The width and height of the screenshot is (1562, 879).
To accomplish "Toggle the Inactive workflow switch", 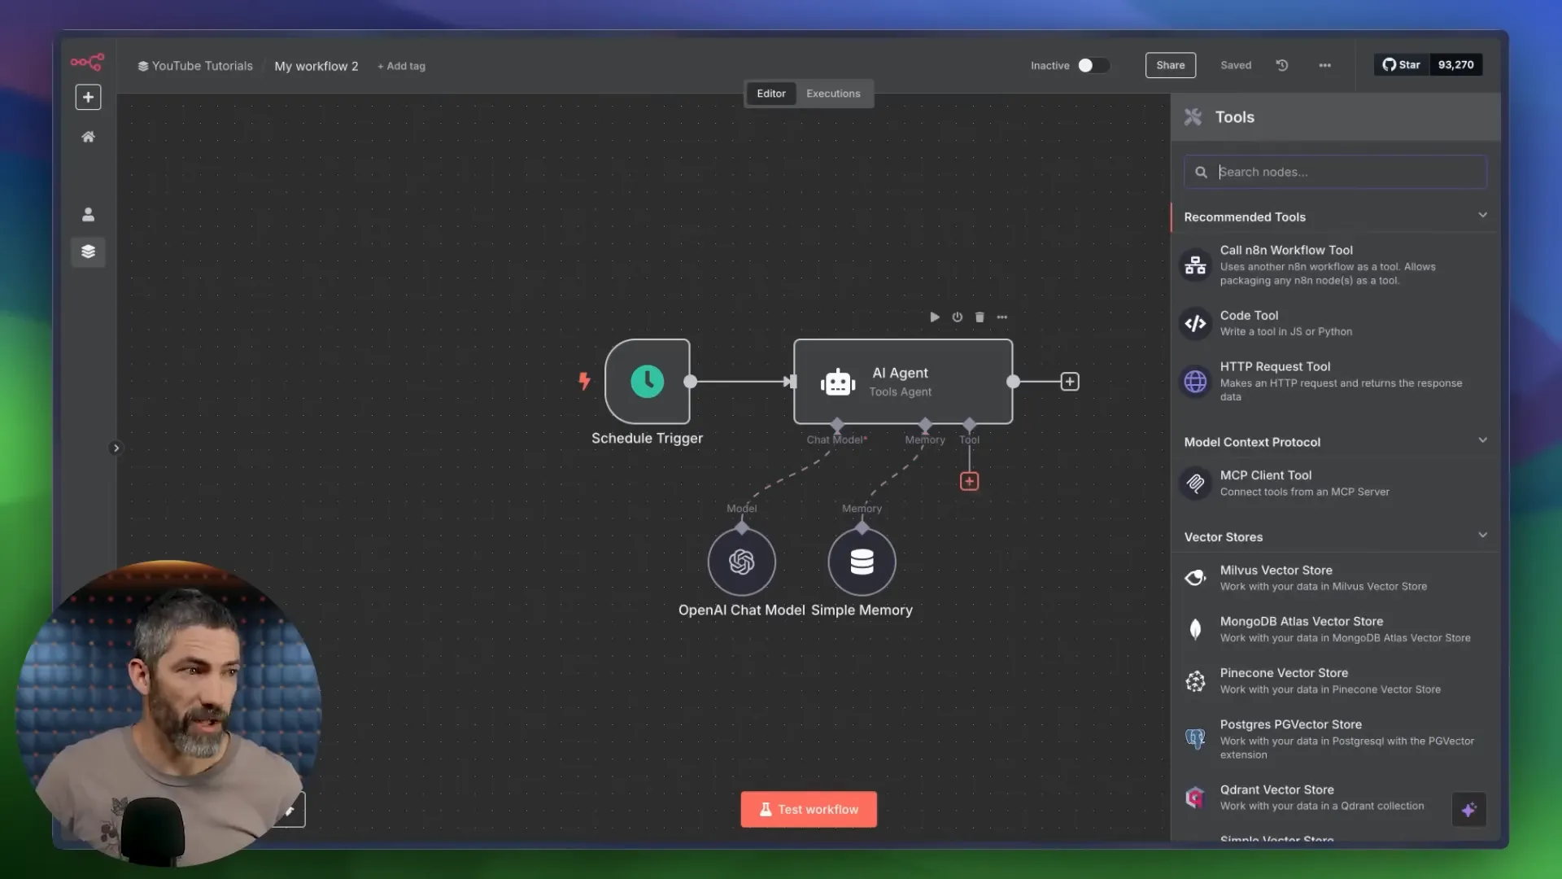I will (x=1093, y=65).
